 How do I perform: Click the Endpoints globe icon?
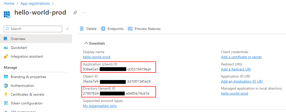(x=103, y=29)
